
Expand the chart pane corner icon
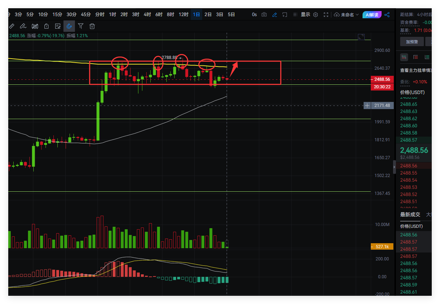point(361,37)
